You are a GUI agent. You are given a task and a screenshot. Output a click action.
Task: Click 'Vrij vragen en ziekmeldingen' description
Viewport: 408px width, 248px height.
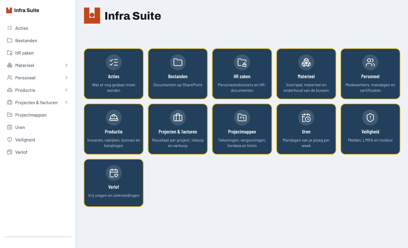pos(114,195)
